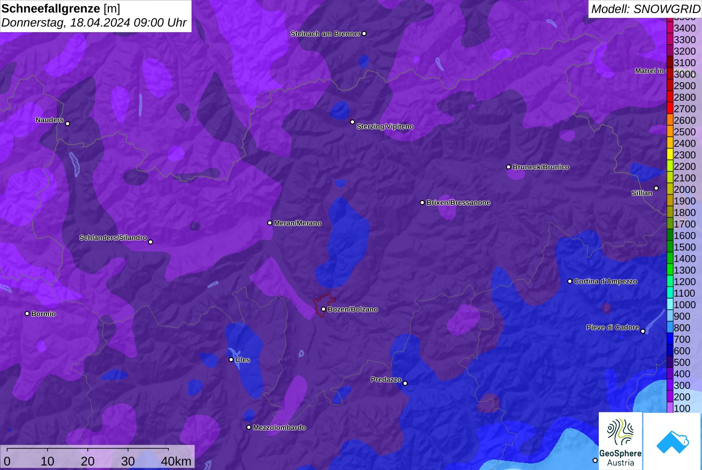
Task: Pick the blue 800 legend swatch
Action: point(670,327)
